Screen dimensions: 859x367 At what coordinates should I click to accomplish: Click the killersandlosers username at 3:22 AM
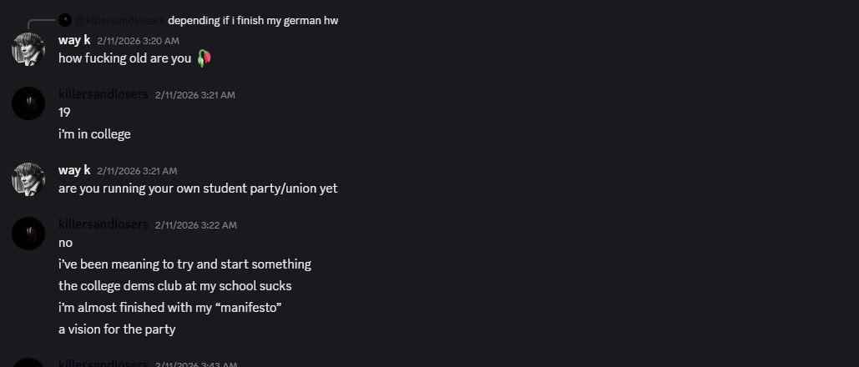tap(104, 224)
